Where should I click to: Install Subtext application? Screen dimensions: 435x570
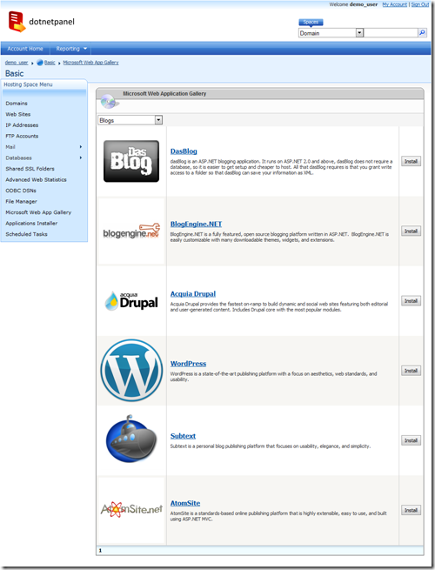(411, 440)
